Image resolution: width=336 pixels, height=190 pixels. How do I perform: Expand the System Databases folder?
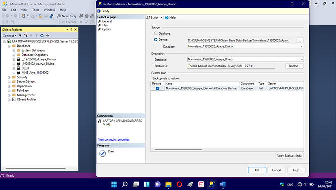pyautogui.click(x=14, y=51)
